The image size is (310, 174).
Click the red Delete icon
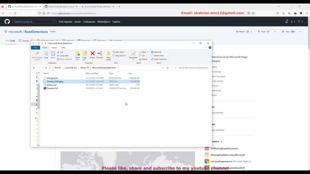(93, 53)
